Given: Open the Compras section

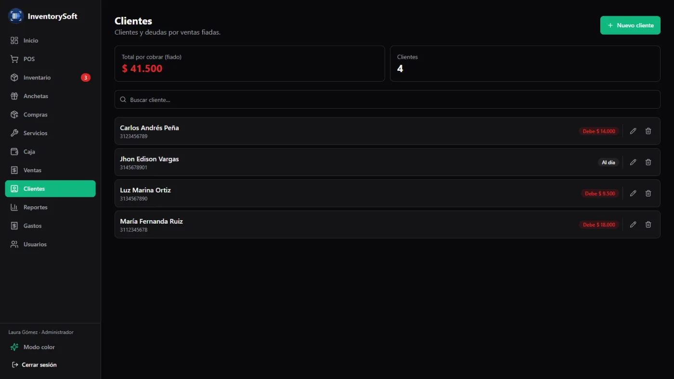Looking at the screenshot, I should 50,114.
